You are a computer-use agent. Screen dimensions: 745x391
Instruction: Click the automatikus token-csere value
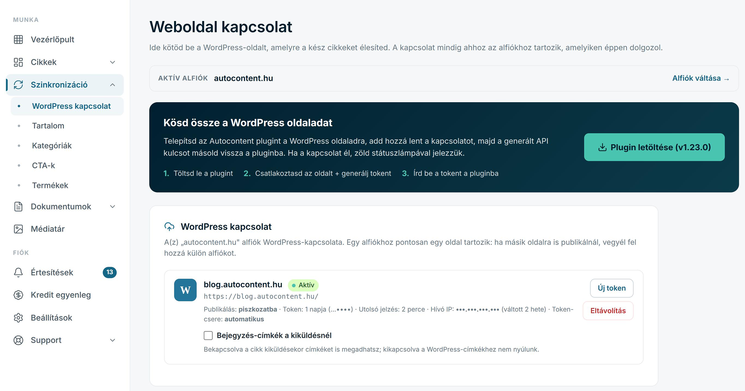[244, 319]
